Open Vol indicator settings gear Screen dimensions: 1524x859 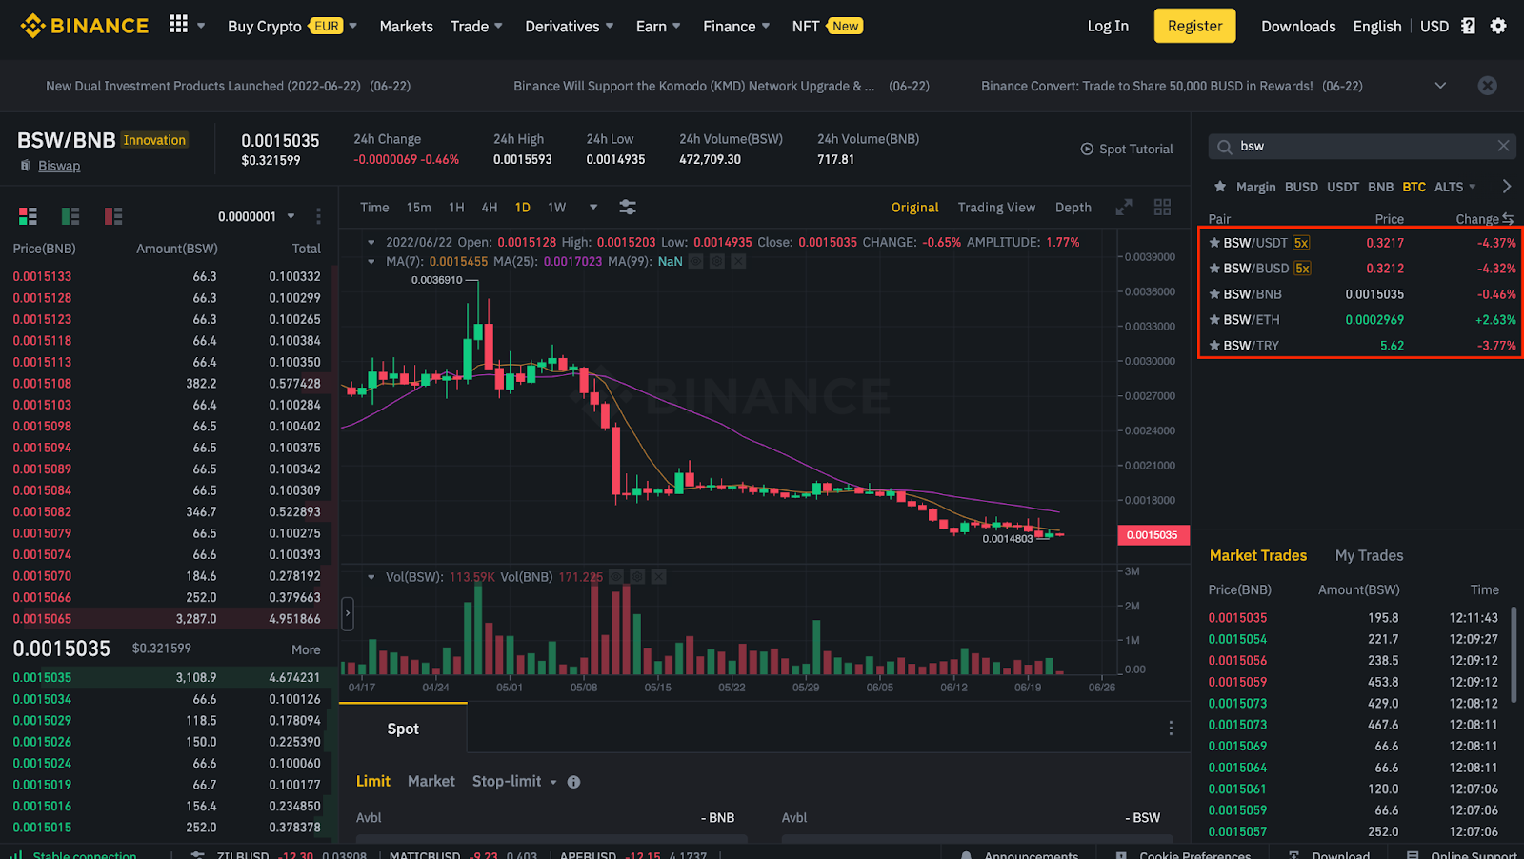click(637, 577)
